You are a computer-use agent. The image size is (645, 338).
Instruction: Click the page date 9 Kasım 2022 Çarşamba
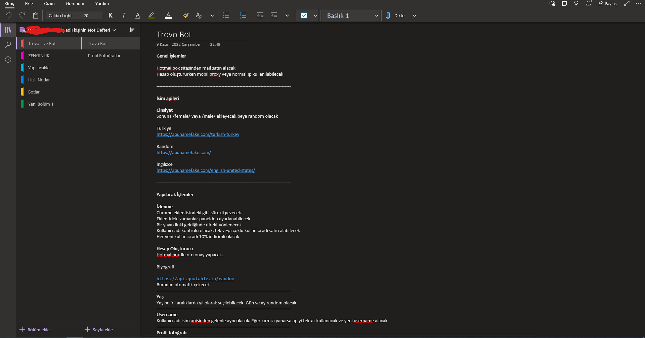point(178,44)
